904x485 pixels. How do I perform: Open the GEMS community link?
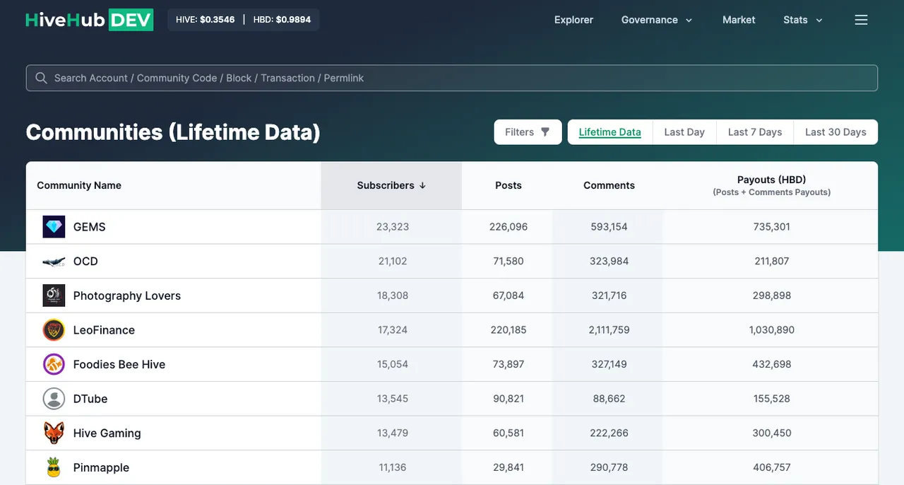(90, 227)
